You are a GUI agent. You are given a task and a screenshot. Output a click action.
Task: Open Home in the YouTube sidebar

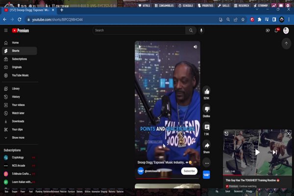point(19,43)
